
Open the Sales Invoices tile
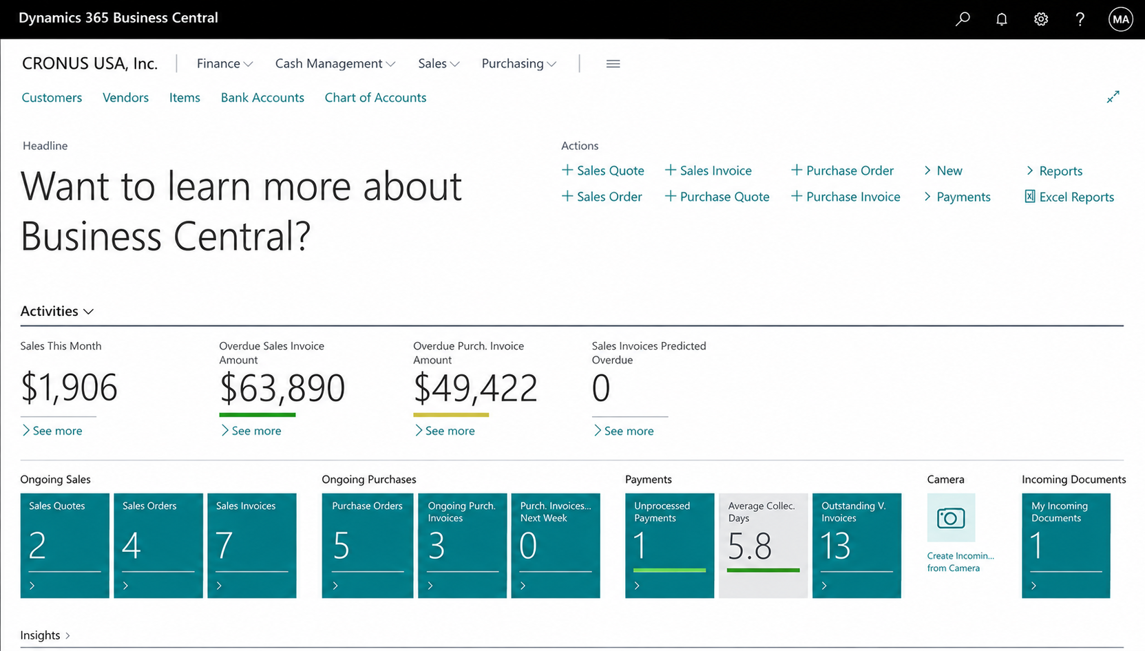click(252, 545)
